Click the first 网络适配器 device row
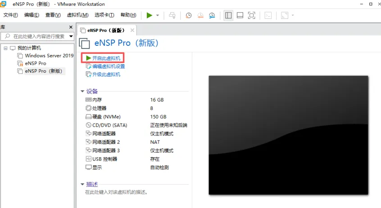The width and height of the screenshot is (381, 208). point(136,134)
